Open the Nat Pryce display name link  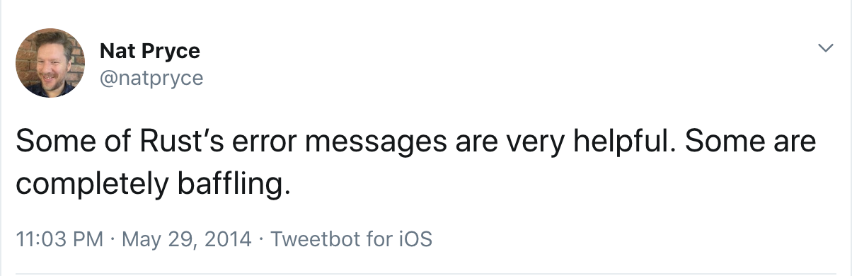[150, 51]
